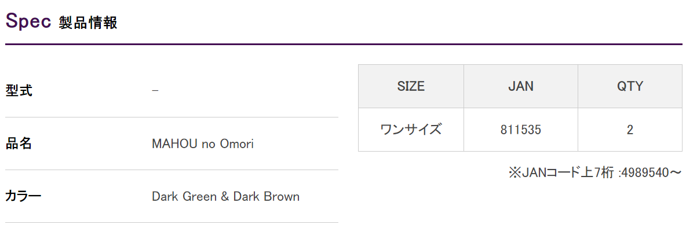Viewport: 686px width, 228px height.
Task: Click the purple divider under Spec heading
Action: click(344, 44)
